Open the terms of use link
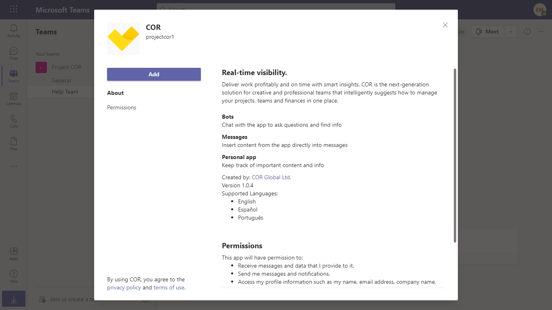Viewport: 552px width, 310px height. pos(169,287)
